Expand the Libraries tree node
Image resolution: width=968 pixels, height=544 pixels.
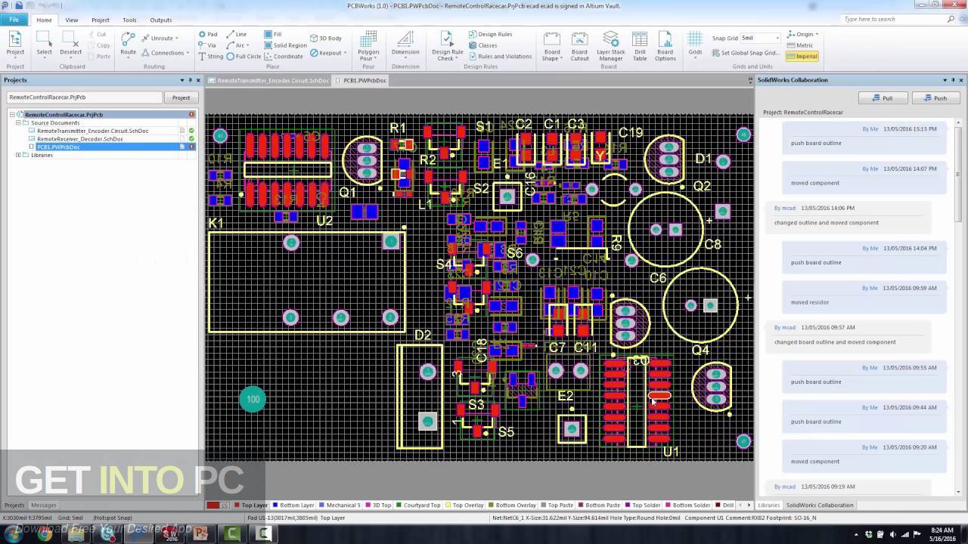point(18,155)
